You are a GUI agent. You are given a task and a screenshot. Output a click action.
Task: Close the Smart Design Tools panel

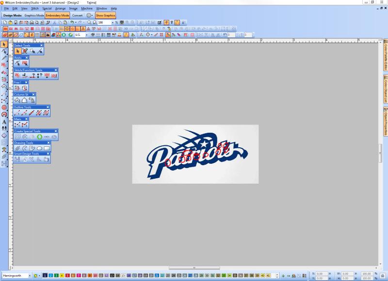48,154
